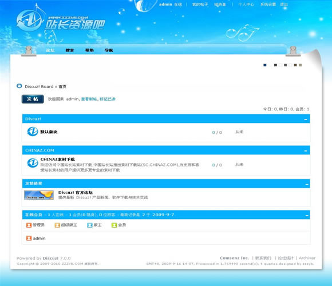Click the Discuz! link in footer
This screenshot has height=286, width=332.
click(50, 259)
